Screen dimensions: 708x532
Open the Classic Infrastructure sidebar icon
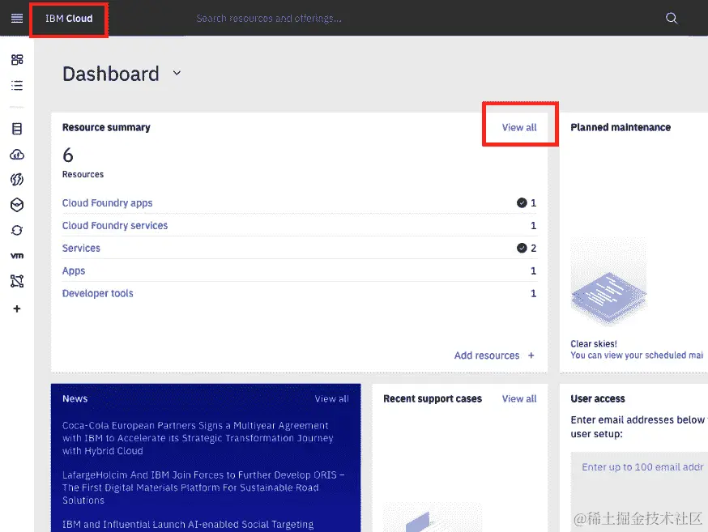(17, 129)
